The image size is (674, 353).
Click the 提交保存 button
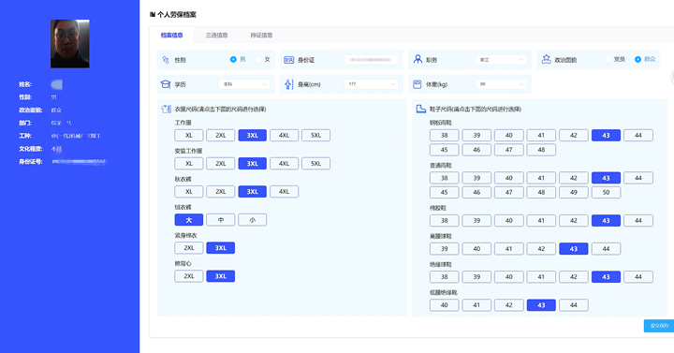[659, 326]
